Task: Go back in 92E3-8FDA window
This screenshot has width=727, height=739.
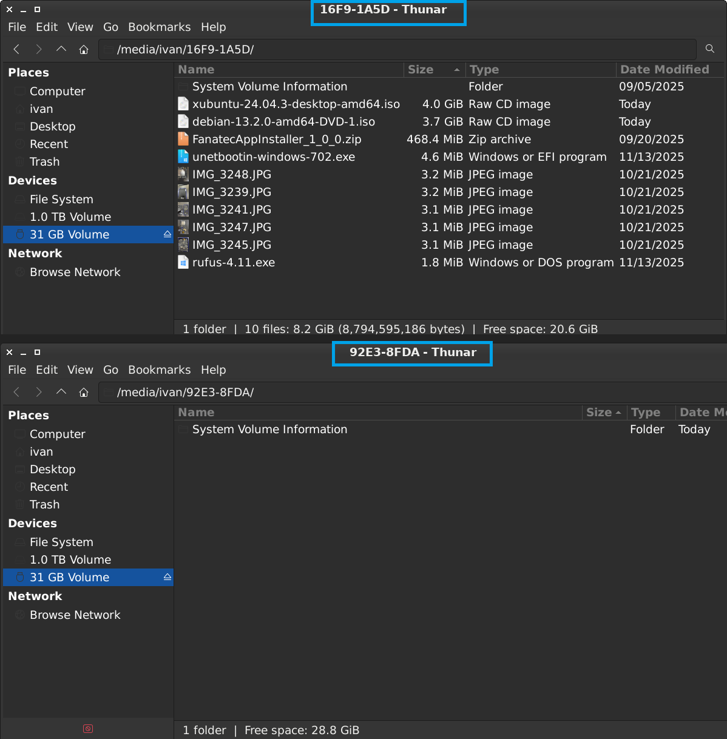Action: [16, 392]
